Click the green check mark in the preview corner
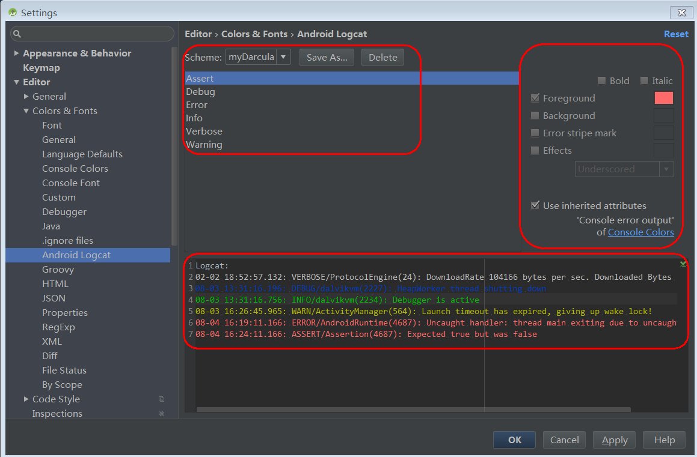697x457 pixels. pos(683,264)
